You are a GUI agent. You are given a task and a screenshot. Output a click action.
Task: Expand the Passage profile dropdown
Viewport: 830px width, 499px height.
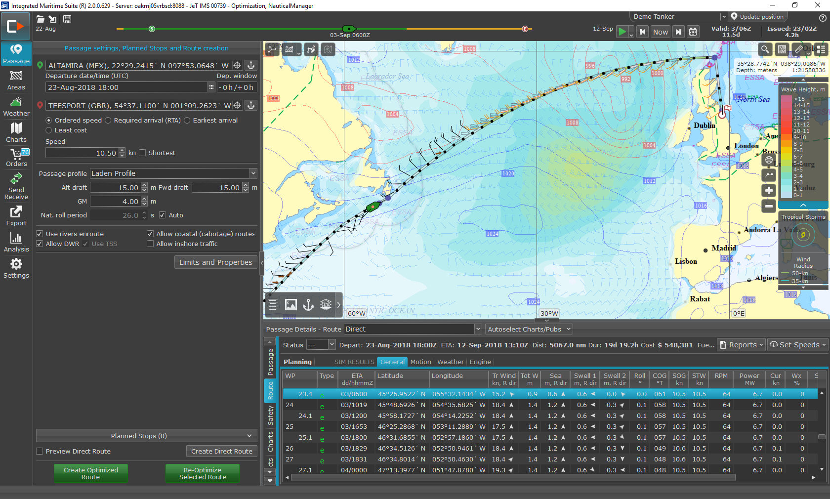pyautogui.click(x=253, y=173)
